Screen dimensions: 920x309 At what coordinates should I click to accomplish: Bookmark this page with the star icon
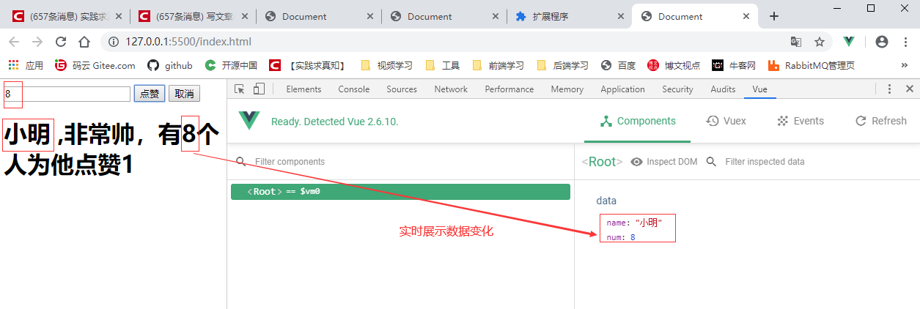point(820,42)
